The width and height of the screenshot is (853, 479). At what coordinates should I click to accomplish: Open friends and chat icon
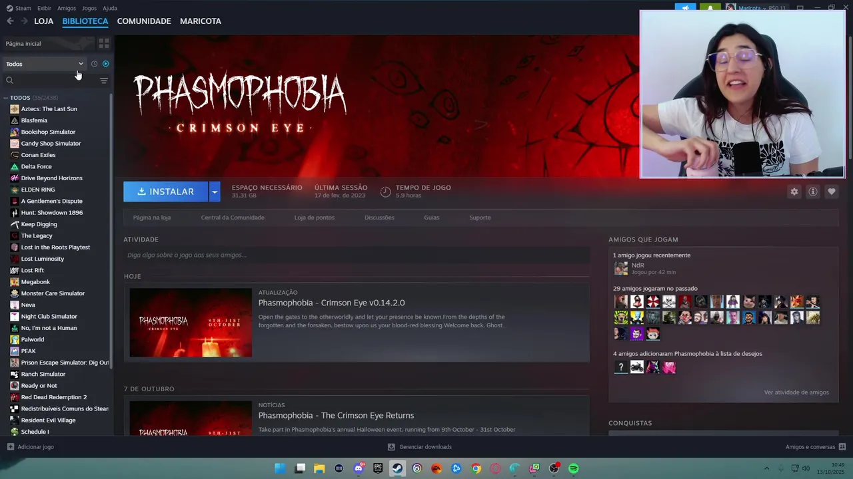click(842, 447)
